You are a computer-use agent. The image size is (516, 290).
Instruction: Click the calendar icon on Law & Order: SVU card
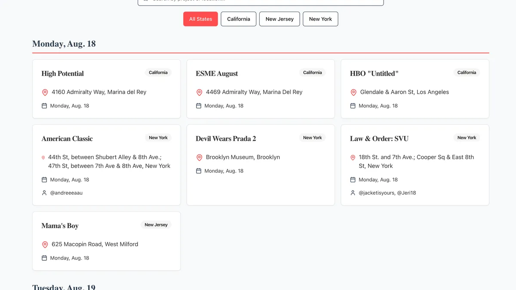tap(353, 180)
